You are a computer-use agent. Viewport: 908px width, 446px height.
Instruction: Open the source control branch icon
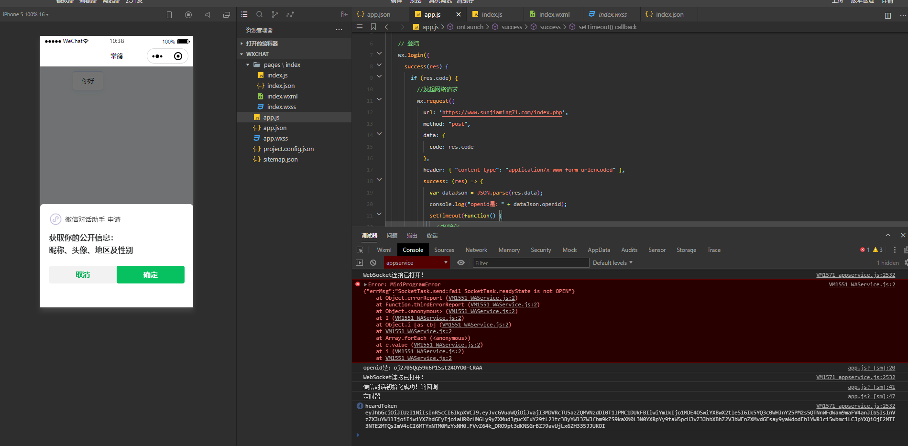point(274,14)
